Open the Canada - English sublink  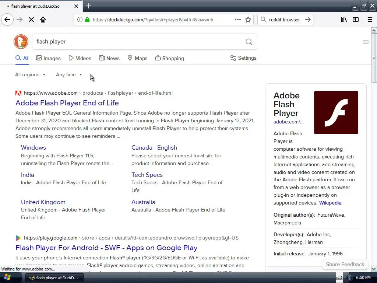tap(154, 147)
